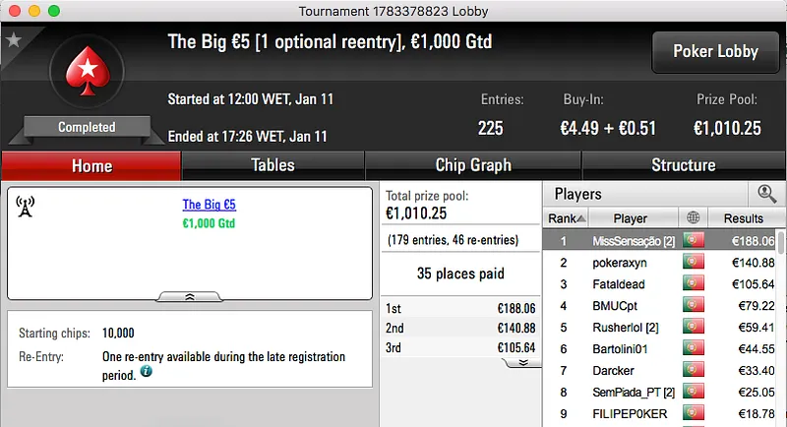
Task: Open the Chip Graph tab
Action: coord(472,165)
